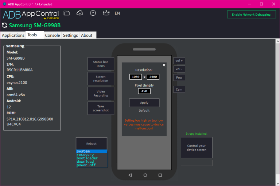Click the empty field below device screen control

[197, 163]
